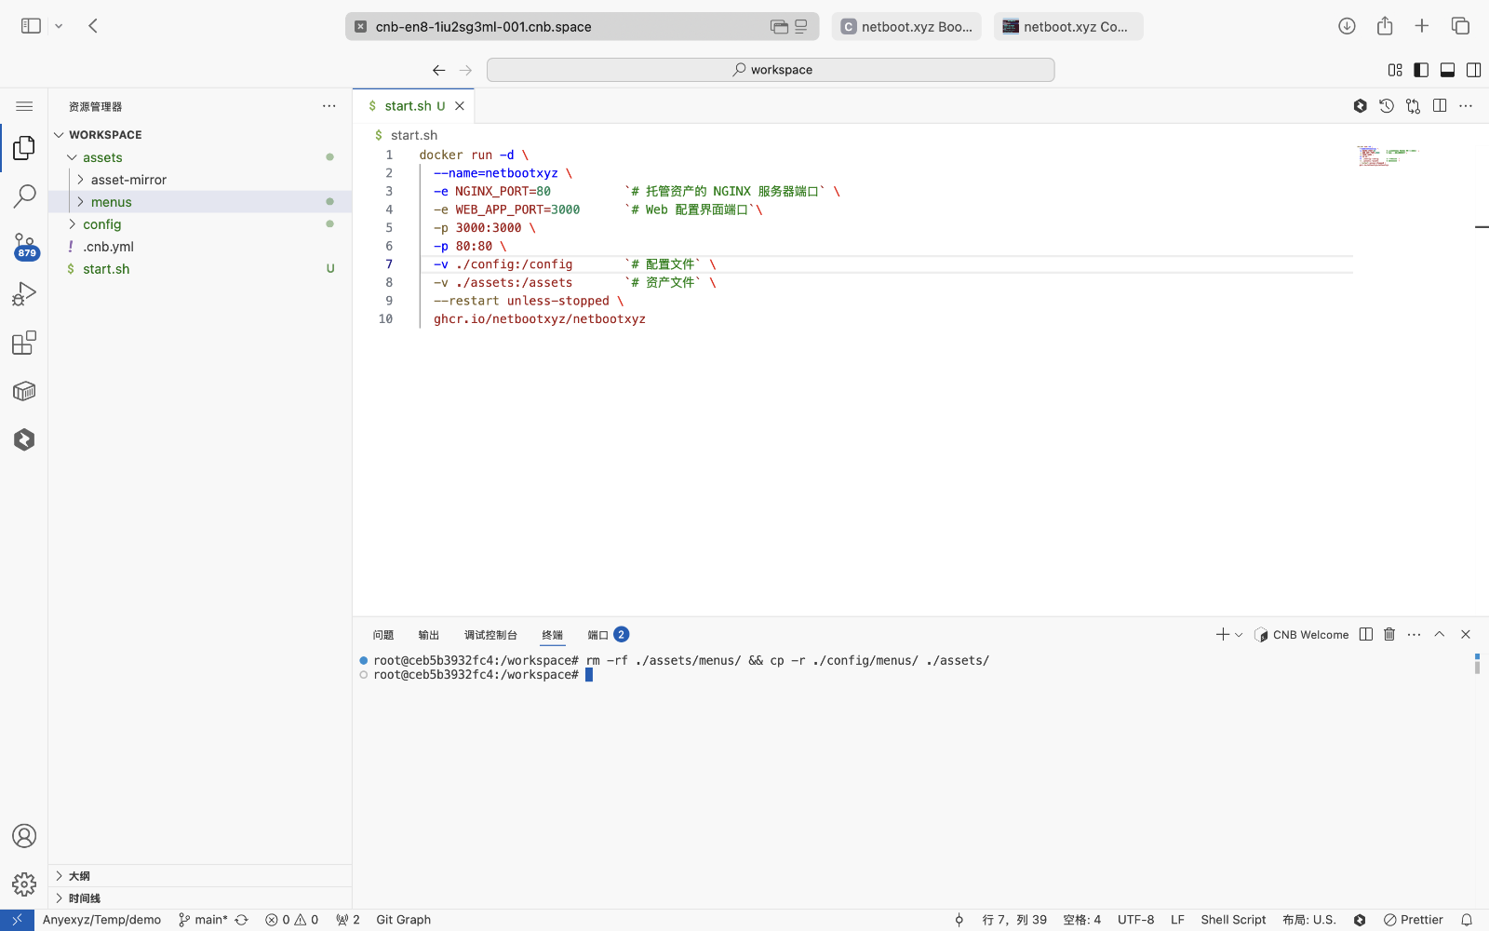Switch to the 问题 panel tab

pos(383,635)
